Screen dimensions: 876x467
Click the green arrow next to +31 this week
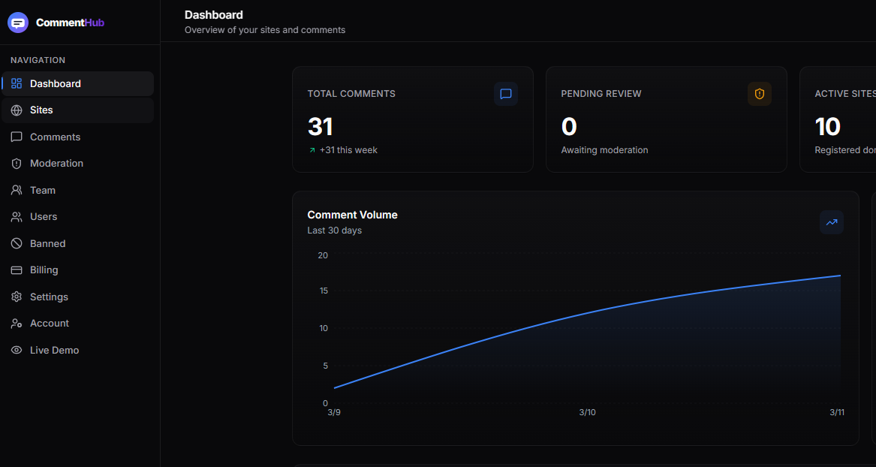pos(312,150)
